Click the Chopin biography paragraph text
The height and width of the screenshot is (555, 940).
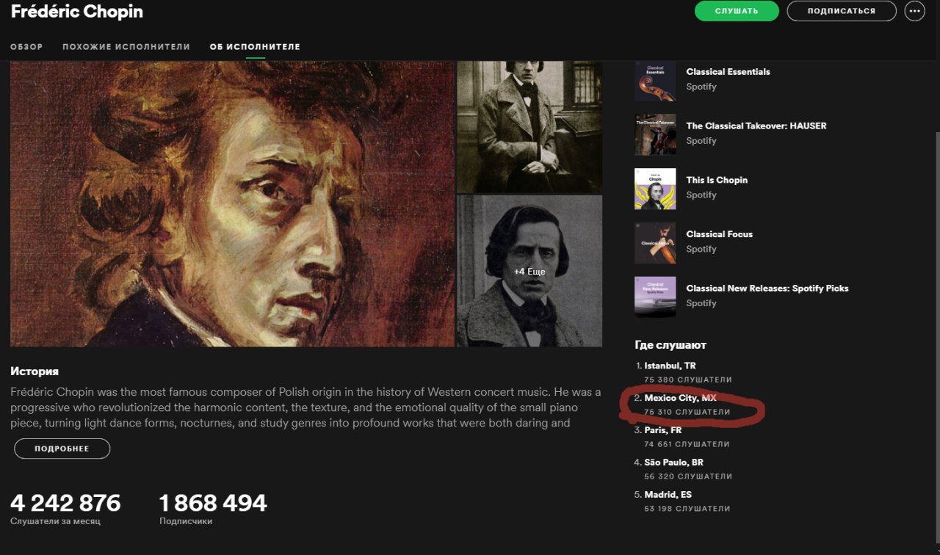click(305, 407)
